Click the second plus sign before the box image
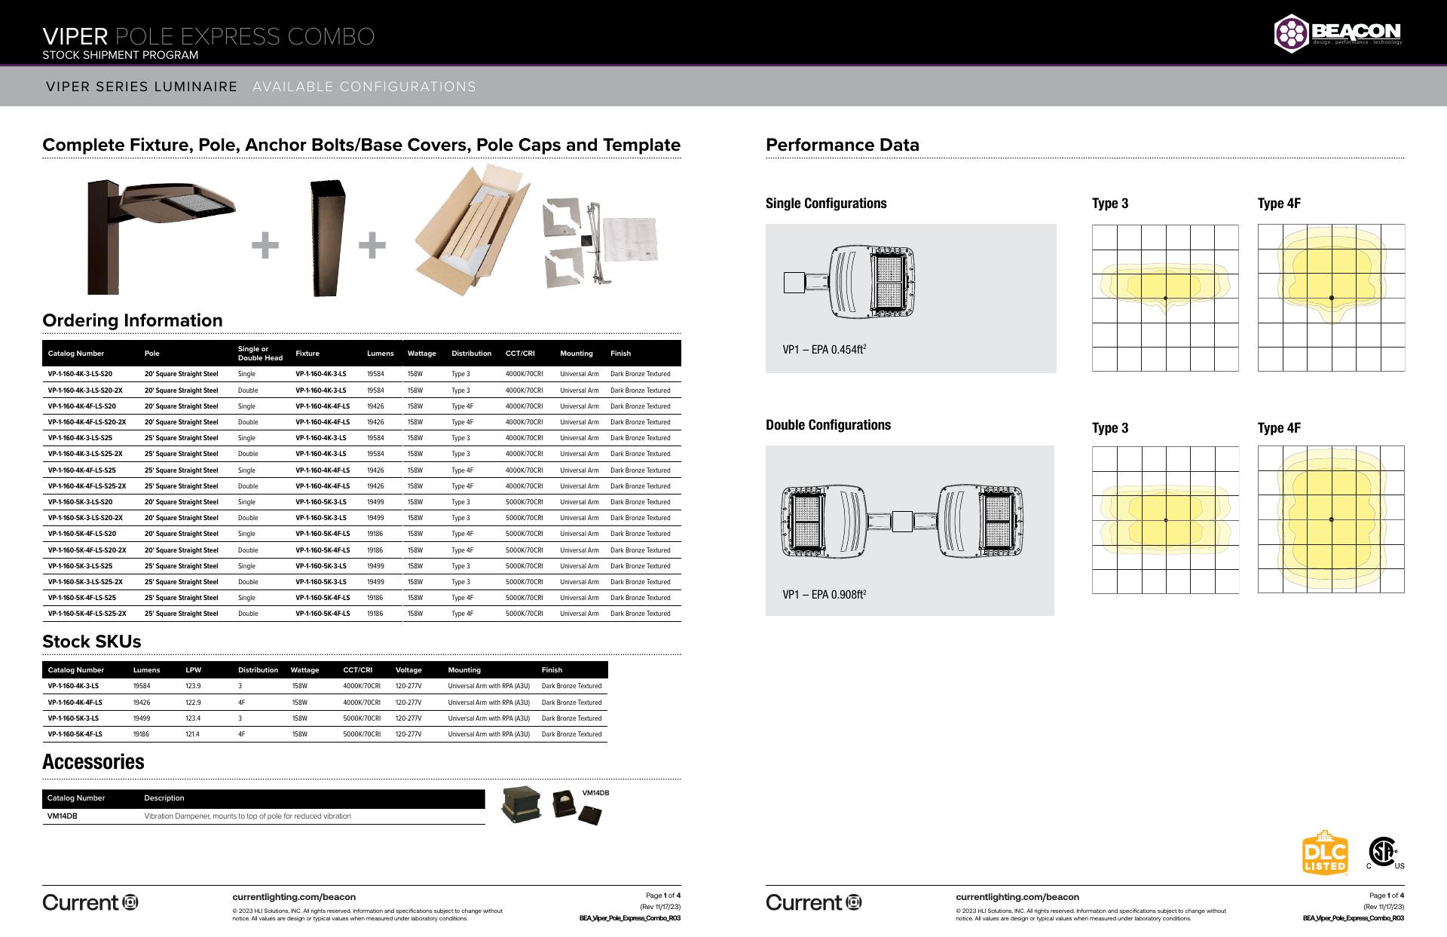 [x=372, y=246]
